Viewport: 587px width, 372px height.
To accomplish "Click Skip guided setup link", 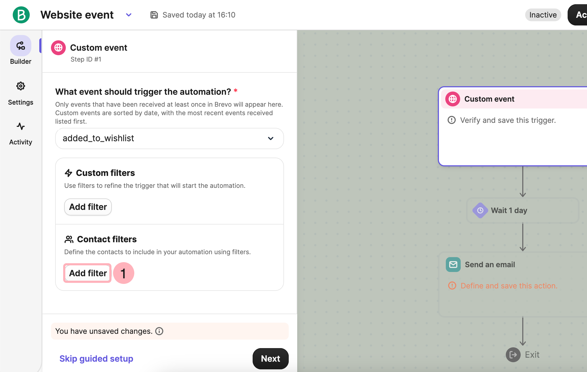I will [x=96, y=358].
